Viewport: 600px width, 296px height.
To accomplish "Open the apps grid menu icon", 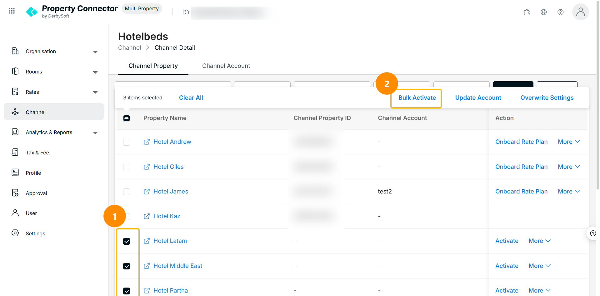I will click(x=12, y=11).
